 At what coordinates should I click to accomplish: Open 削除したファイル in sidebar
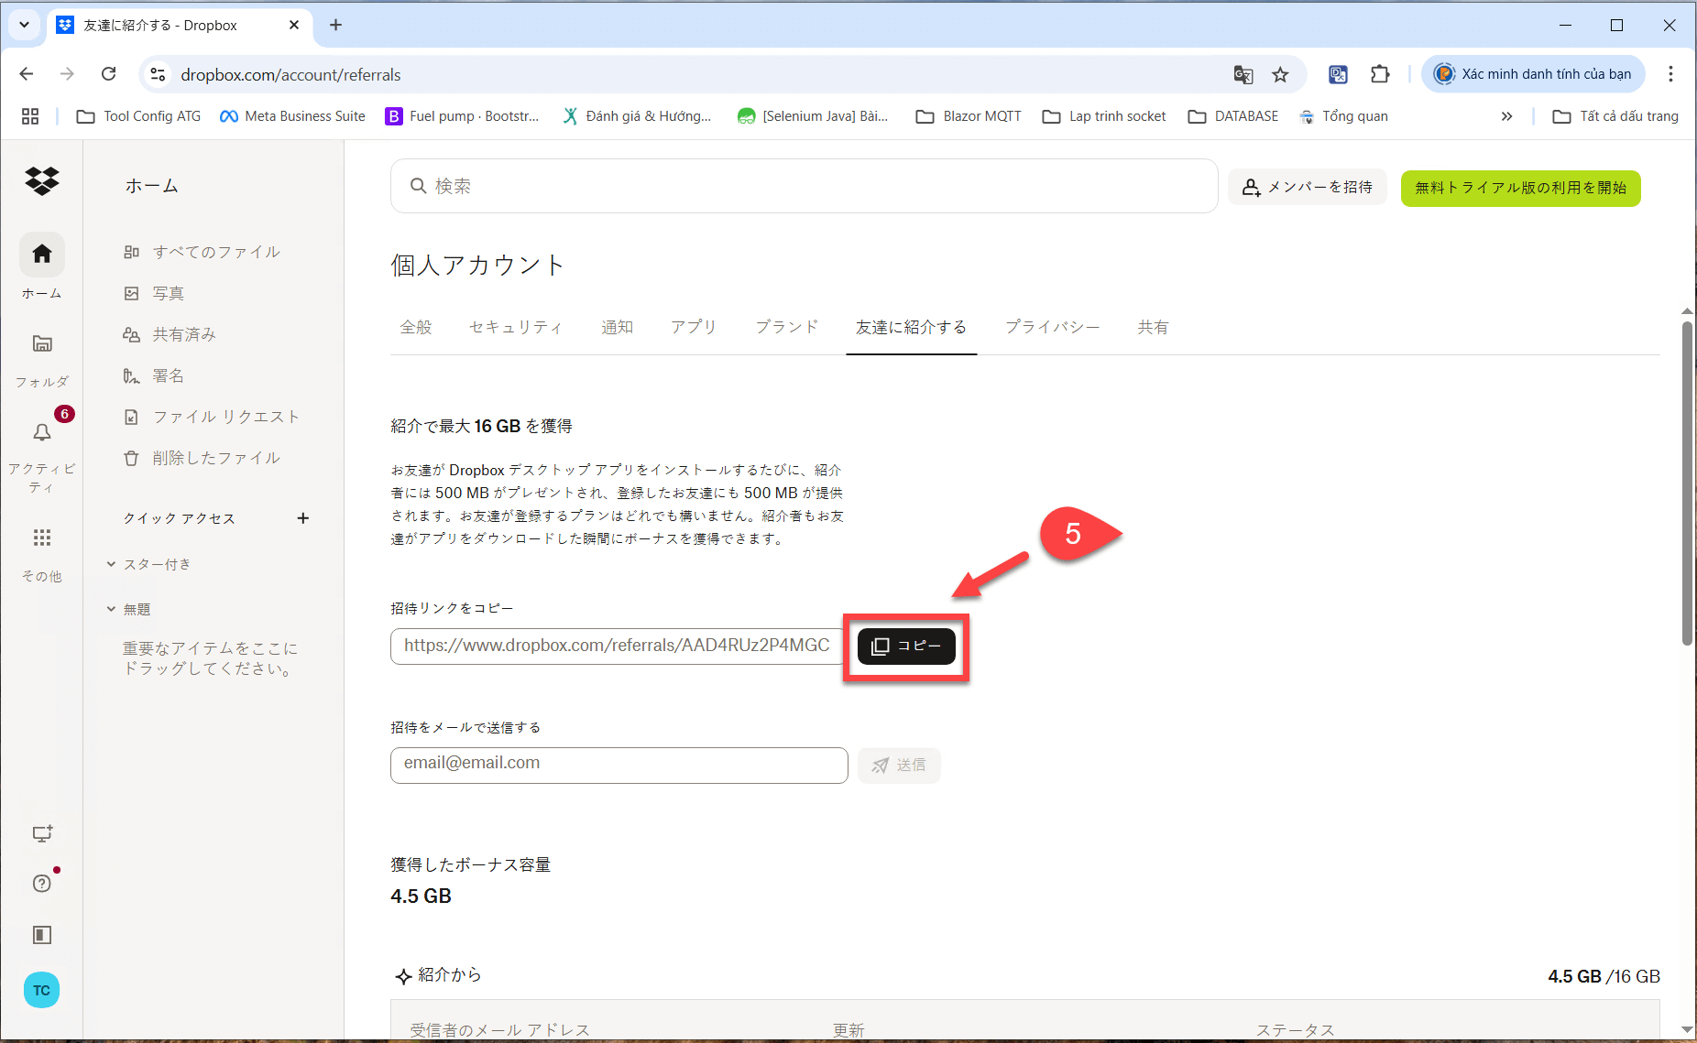coord(202,458)
